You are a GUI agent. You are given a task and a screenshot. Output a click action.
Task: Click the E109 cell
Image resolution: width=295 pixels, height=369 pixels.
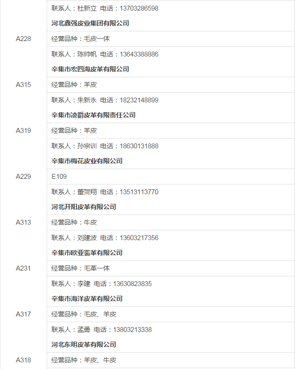[x=170, y=177]
